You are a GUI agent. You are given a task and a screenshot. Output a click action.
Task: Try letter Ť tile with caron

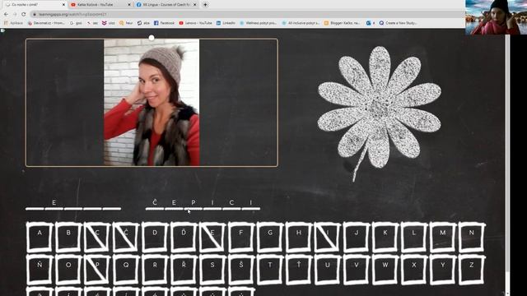299,270
